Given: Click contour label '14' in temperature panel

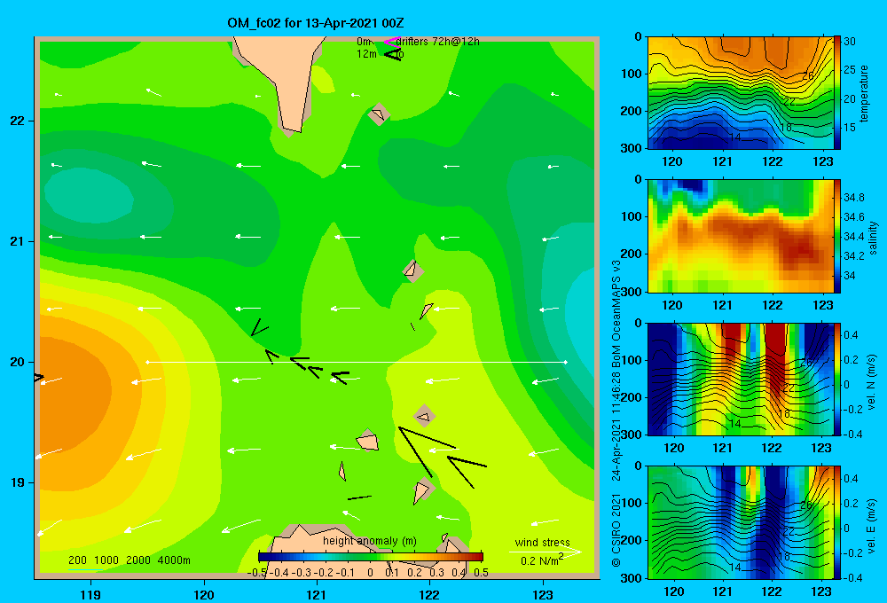Looking at the screenshot, I should coord(734,137).
